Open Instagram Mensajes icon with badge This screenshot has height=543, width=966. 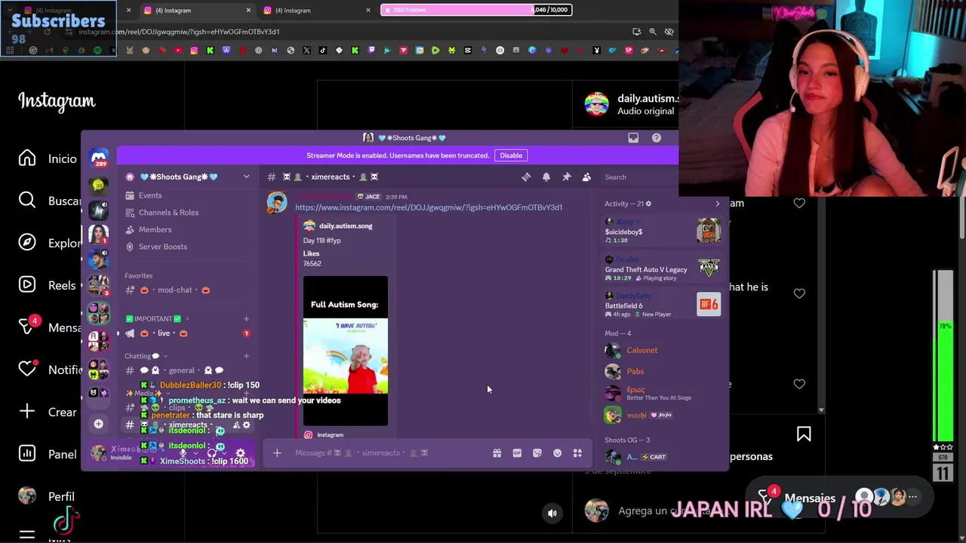tap(28, 327)
